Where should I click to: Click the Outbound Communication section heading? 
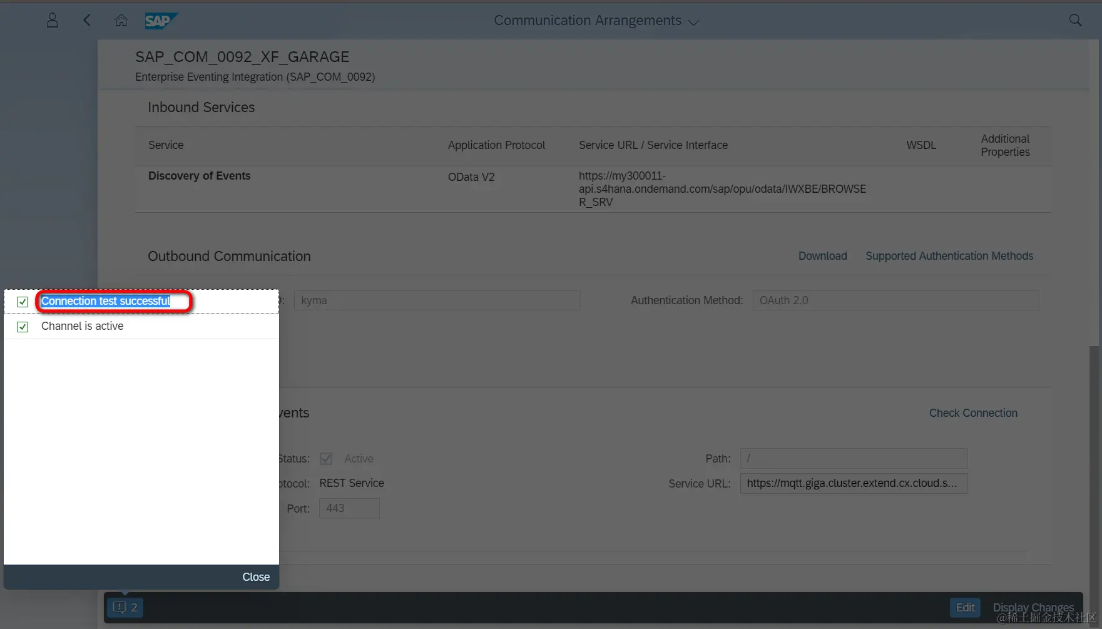(229, 257)
